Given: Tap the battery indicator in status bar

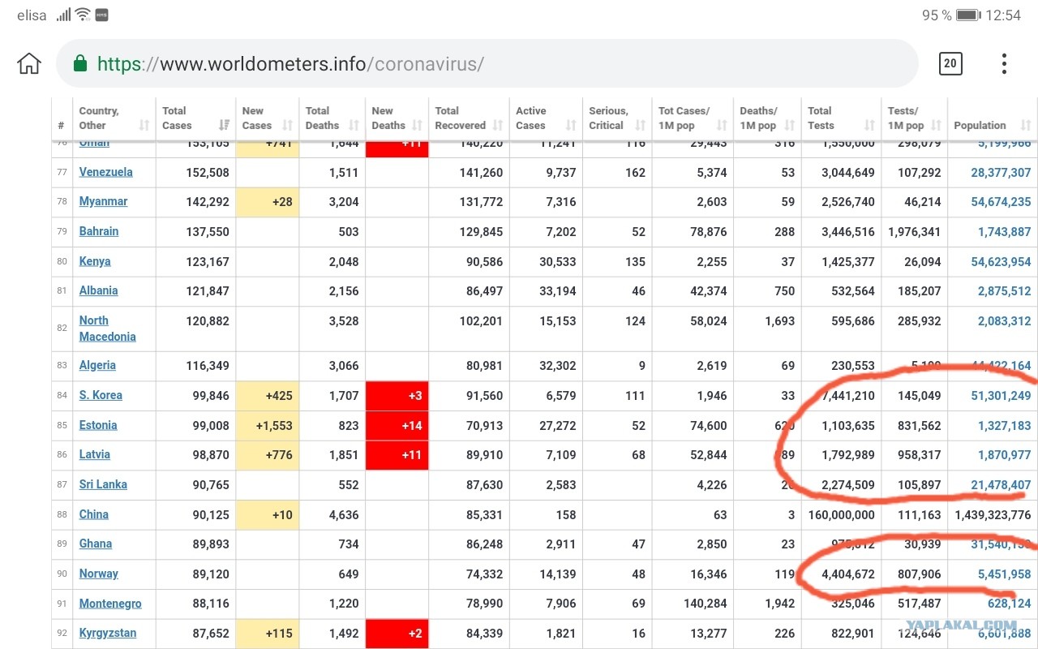Looking at the screenshot, I should (968, 15).
